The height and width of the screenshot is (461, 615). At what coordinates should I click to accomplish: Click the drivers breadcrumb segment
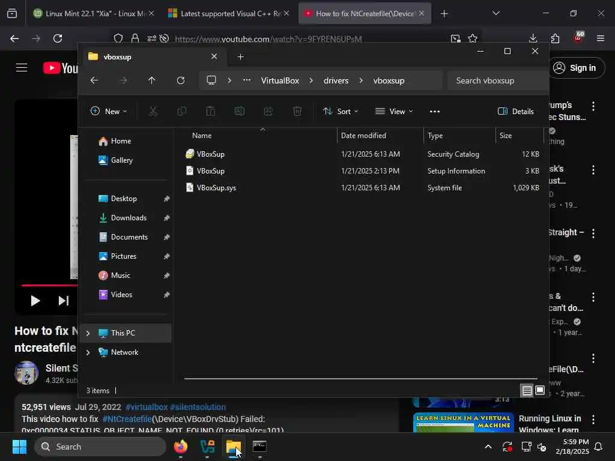click(336, 80)
